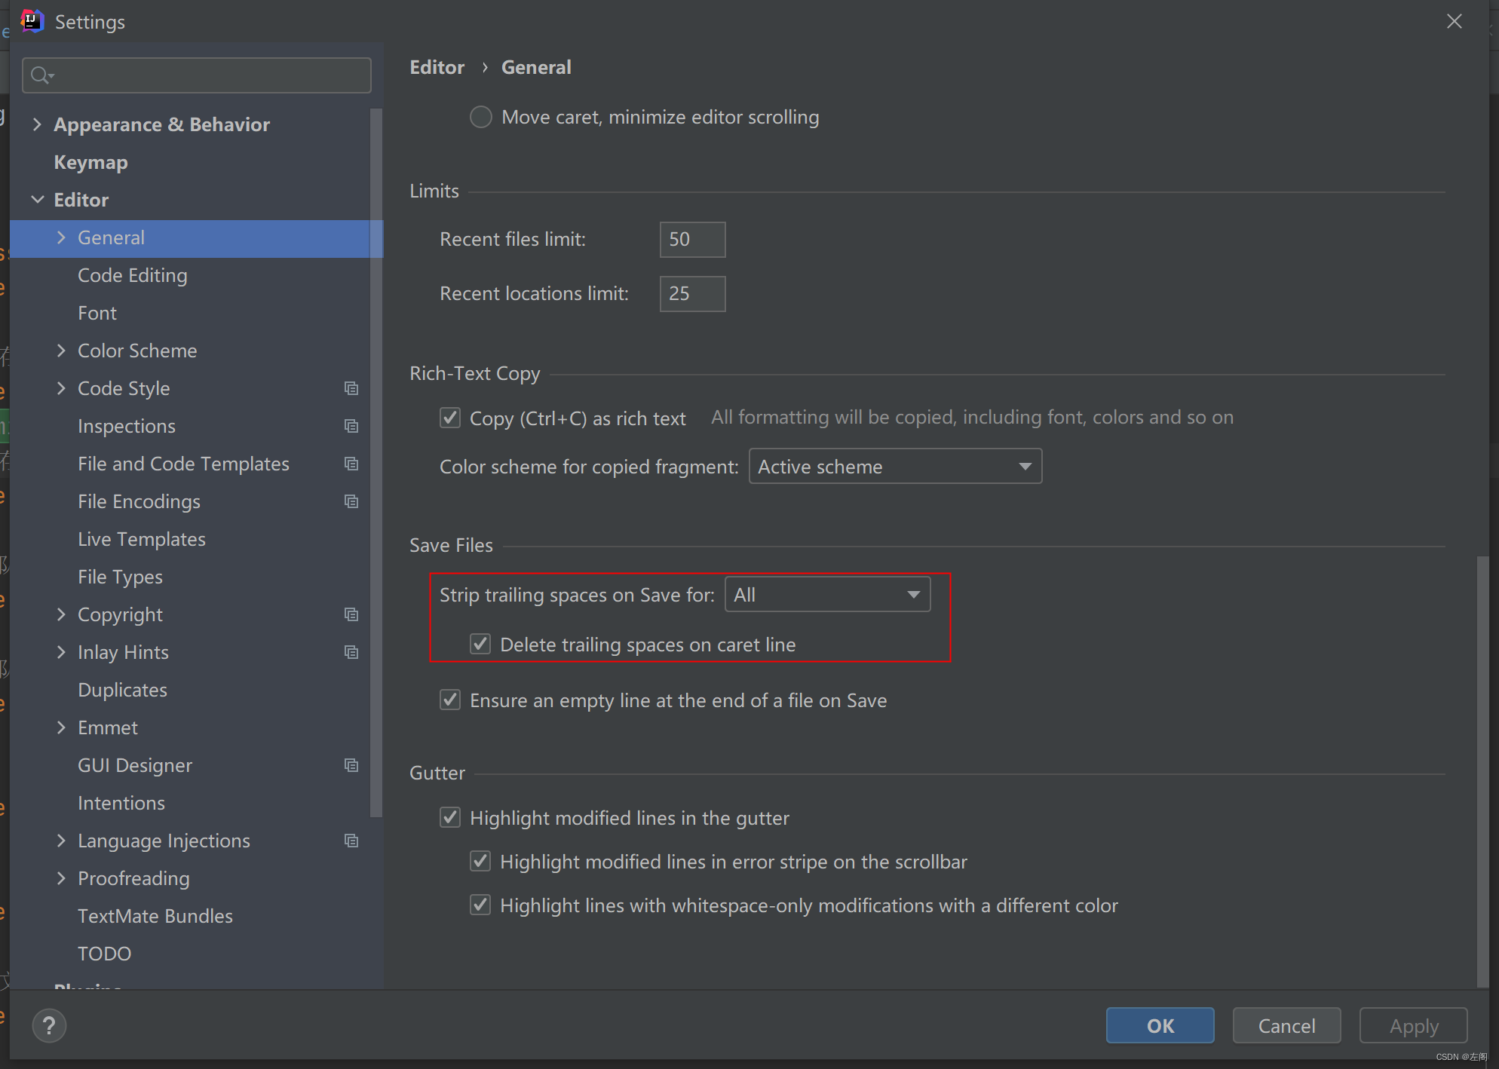The image size is (1499, 1069).
Task: Select Move caret, minimize editor scrolling radio
Action: tap(481, 117)
